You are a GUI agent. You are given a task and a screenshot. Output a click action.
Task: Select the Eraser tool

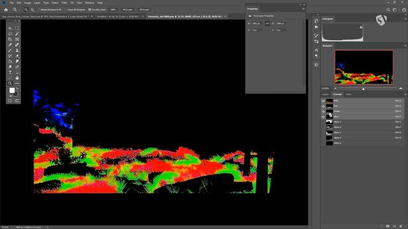tap(17, 56)
